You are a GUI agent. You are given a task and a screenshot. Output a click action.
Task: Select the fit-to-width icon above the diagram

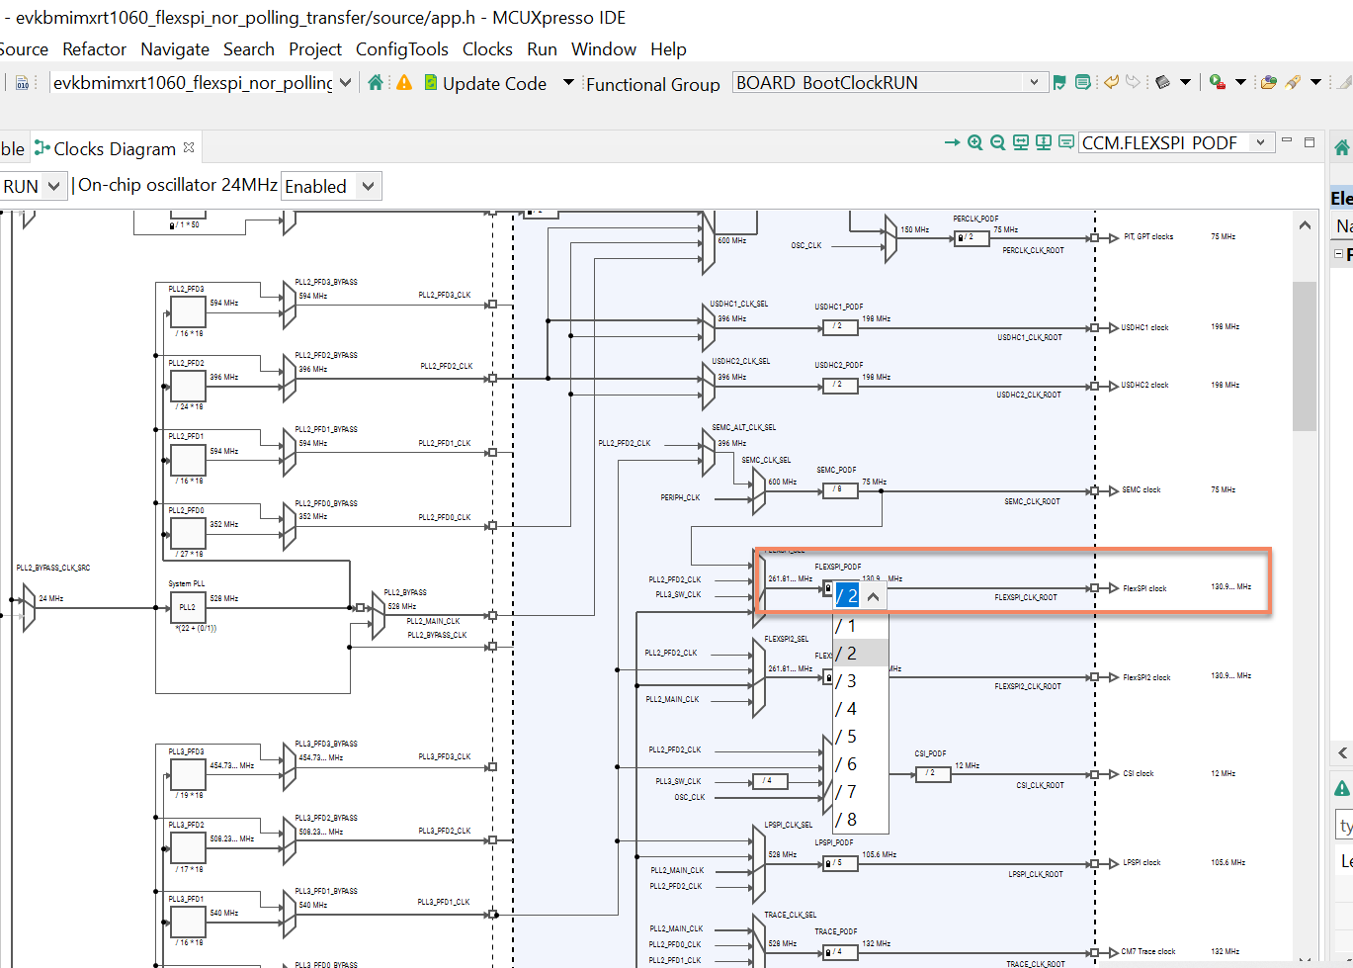tap(1019, 142)
